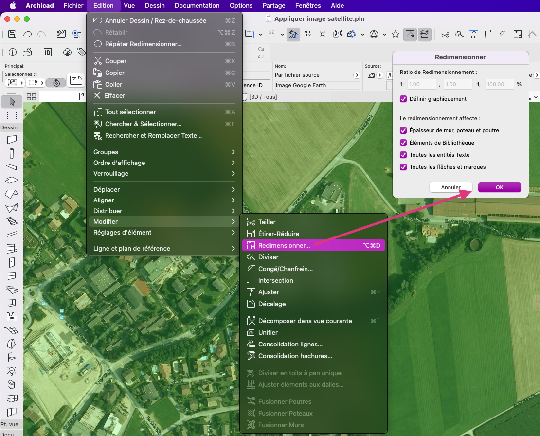Confirm Redimensionner dialog with OK
Image resolution: width=540 pixels, height=436 pixels.
[499, 187]
